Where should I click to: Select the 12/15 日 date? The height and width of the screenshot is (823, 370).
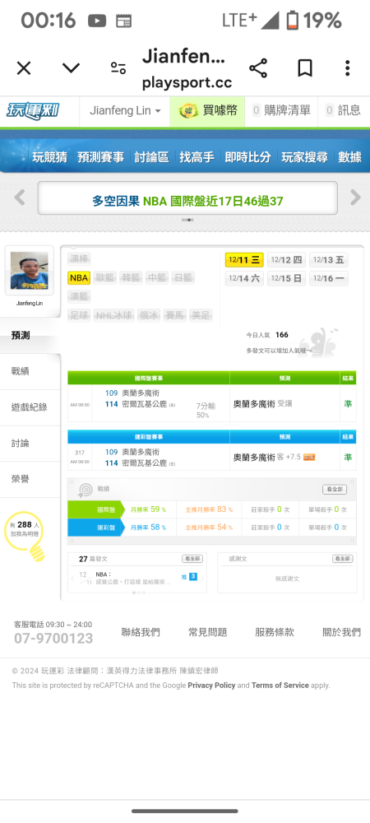[286, 278]
